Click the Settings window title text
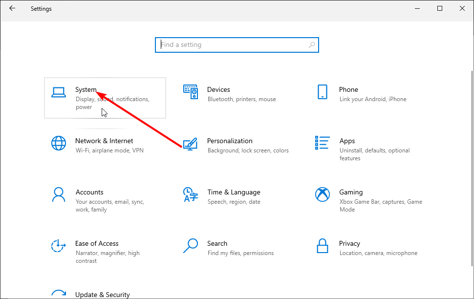Image resolution: width=474 pixels, height=299 pixels. tap(41, 9)
